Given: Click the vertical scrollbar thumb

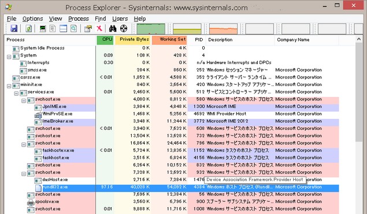Looking at the screenshot, I should (359, 92).
